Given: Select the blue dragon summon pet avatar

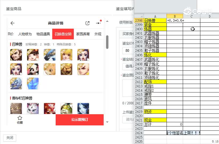Looking at the screenshot, I should [x=50, y=55].
